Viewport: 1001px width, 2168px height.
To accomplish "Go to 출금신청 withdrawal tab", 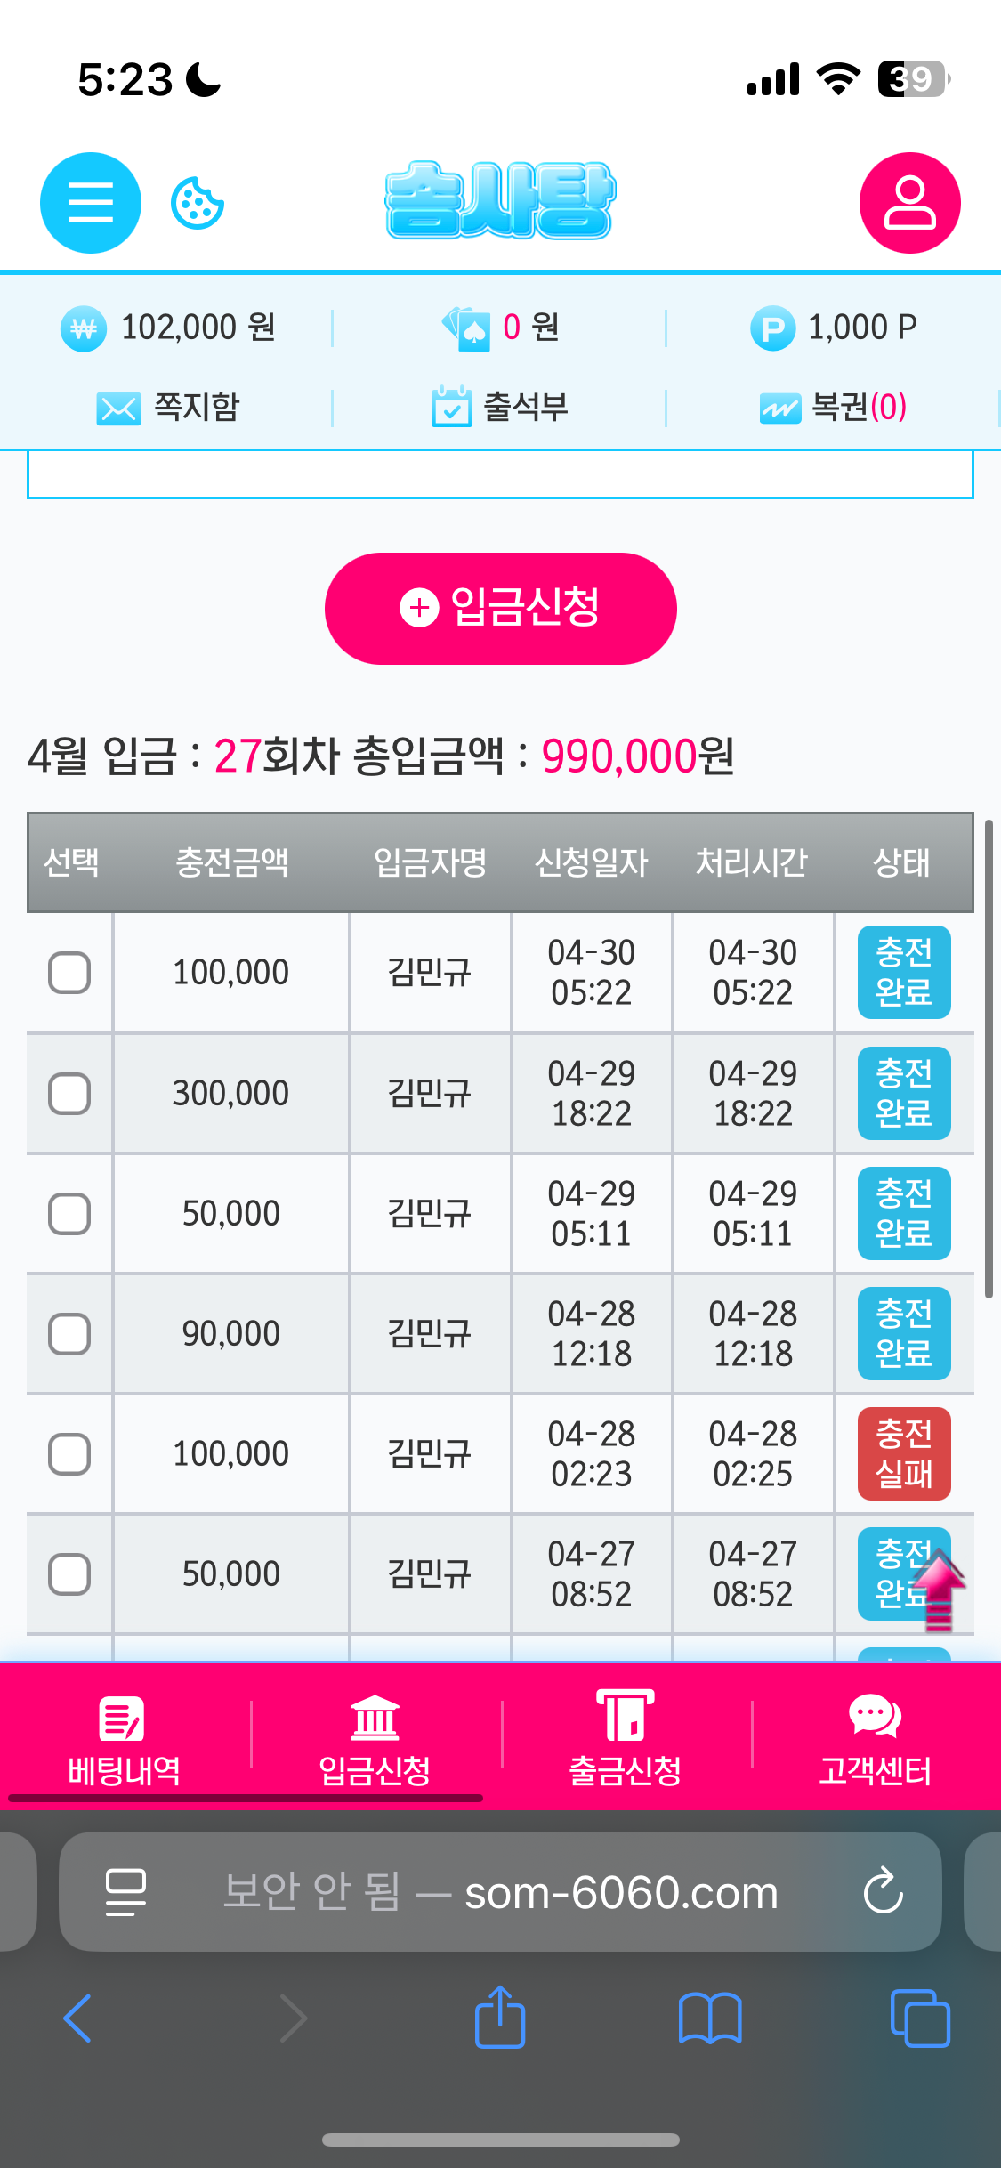I will tap(626, 1739).
